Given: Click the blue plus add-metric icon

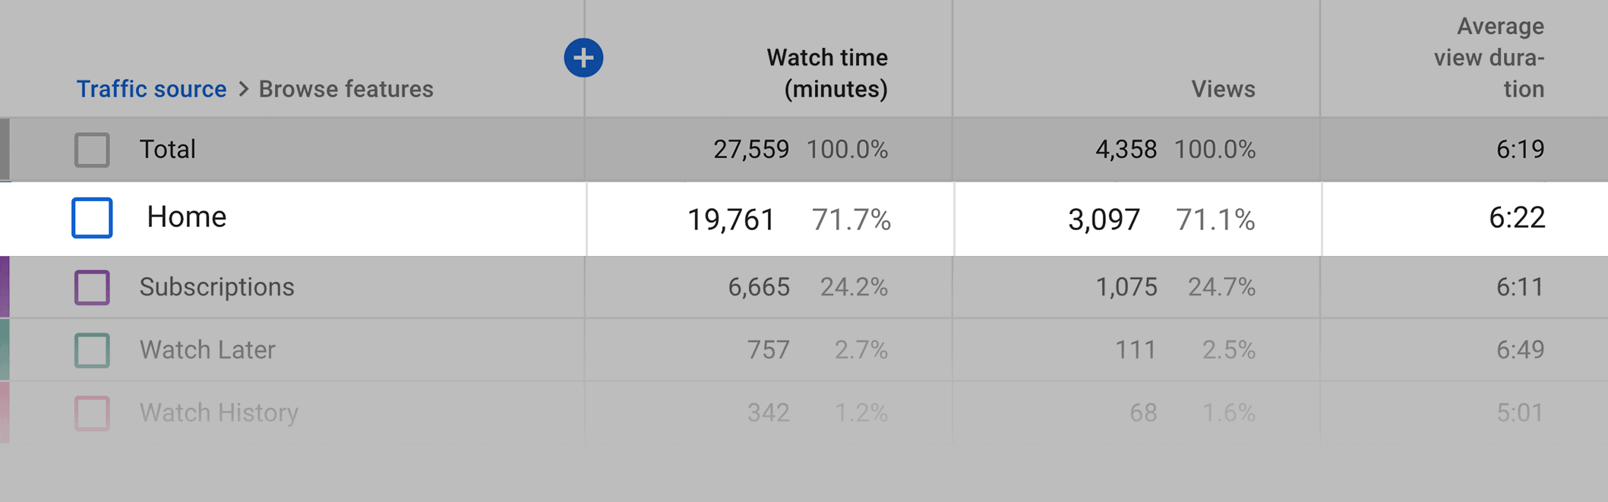Looking at the screenshot, I should click(x=583, y=58).
